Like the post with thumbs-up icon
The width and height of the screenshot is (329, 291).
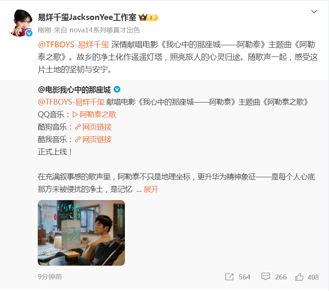(299, 277)
